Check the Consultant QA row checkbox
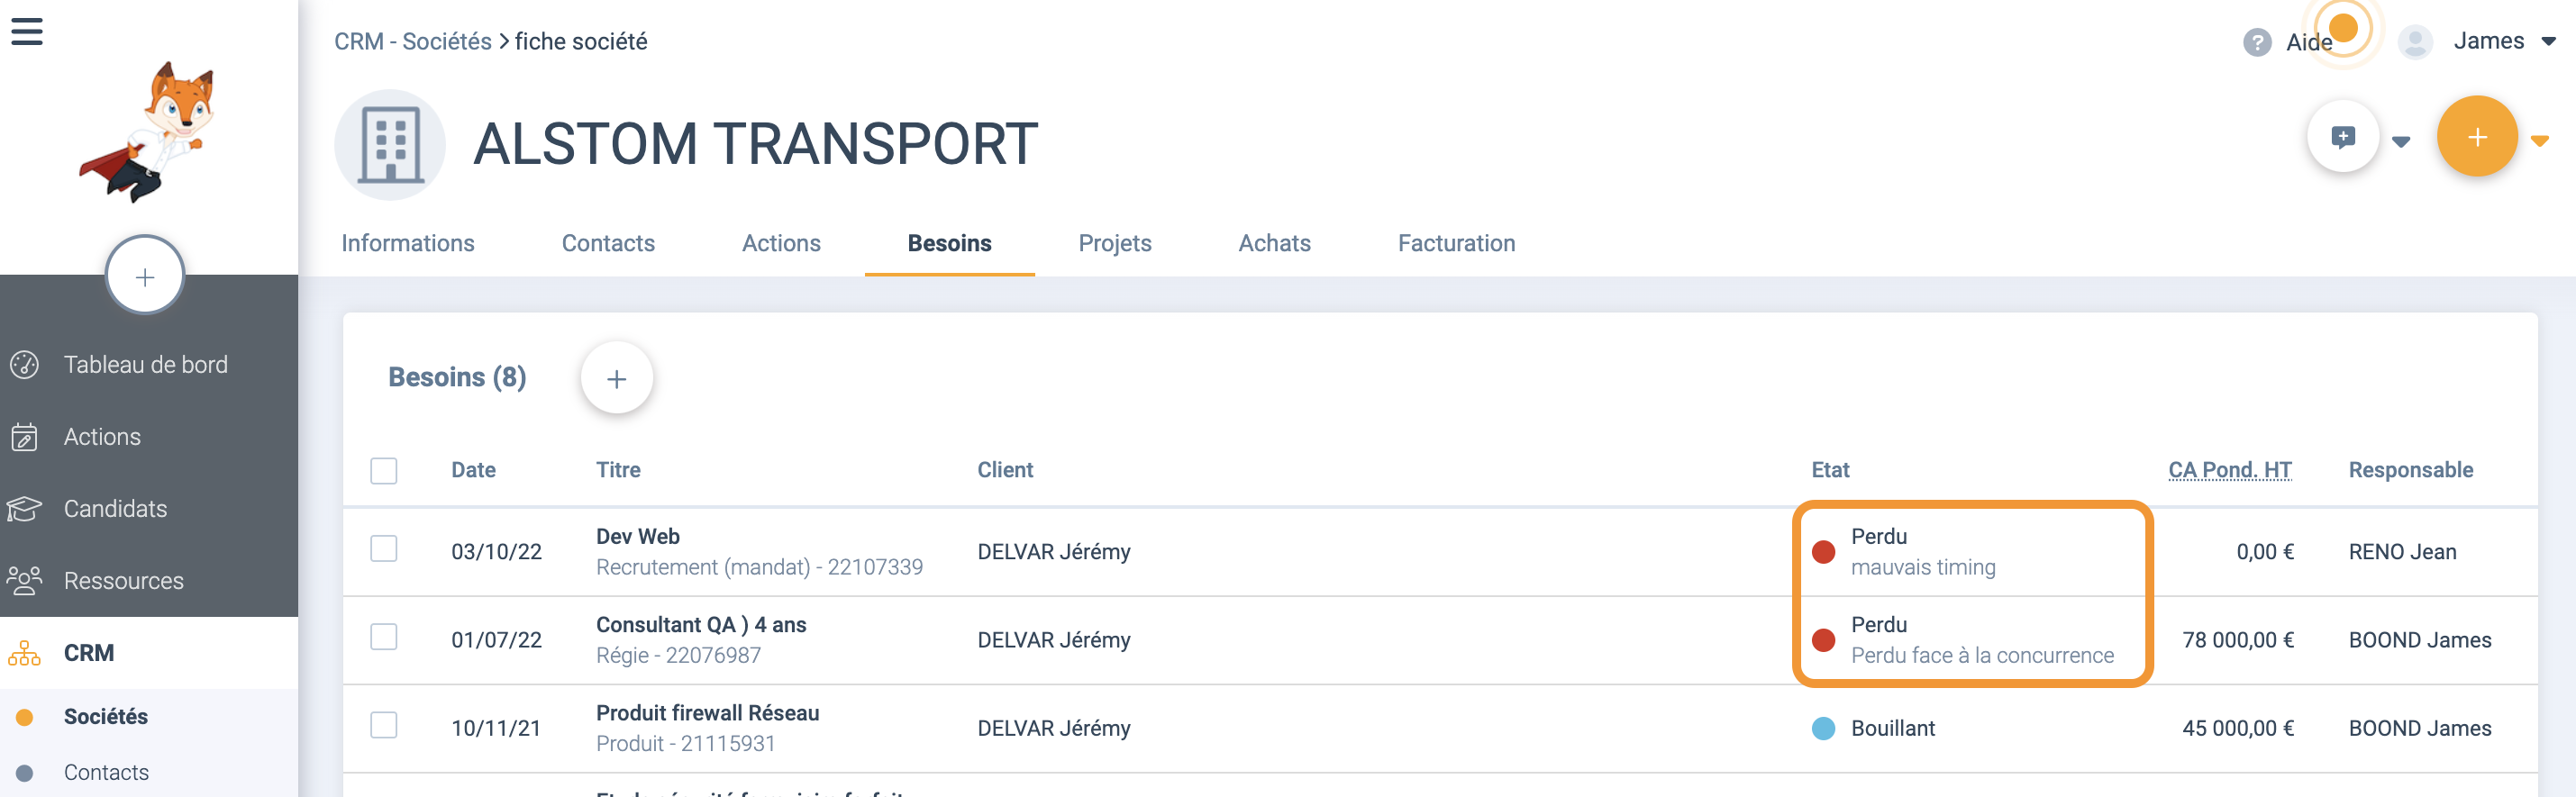 coord(384,637)
